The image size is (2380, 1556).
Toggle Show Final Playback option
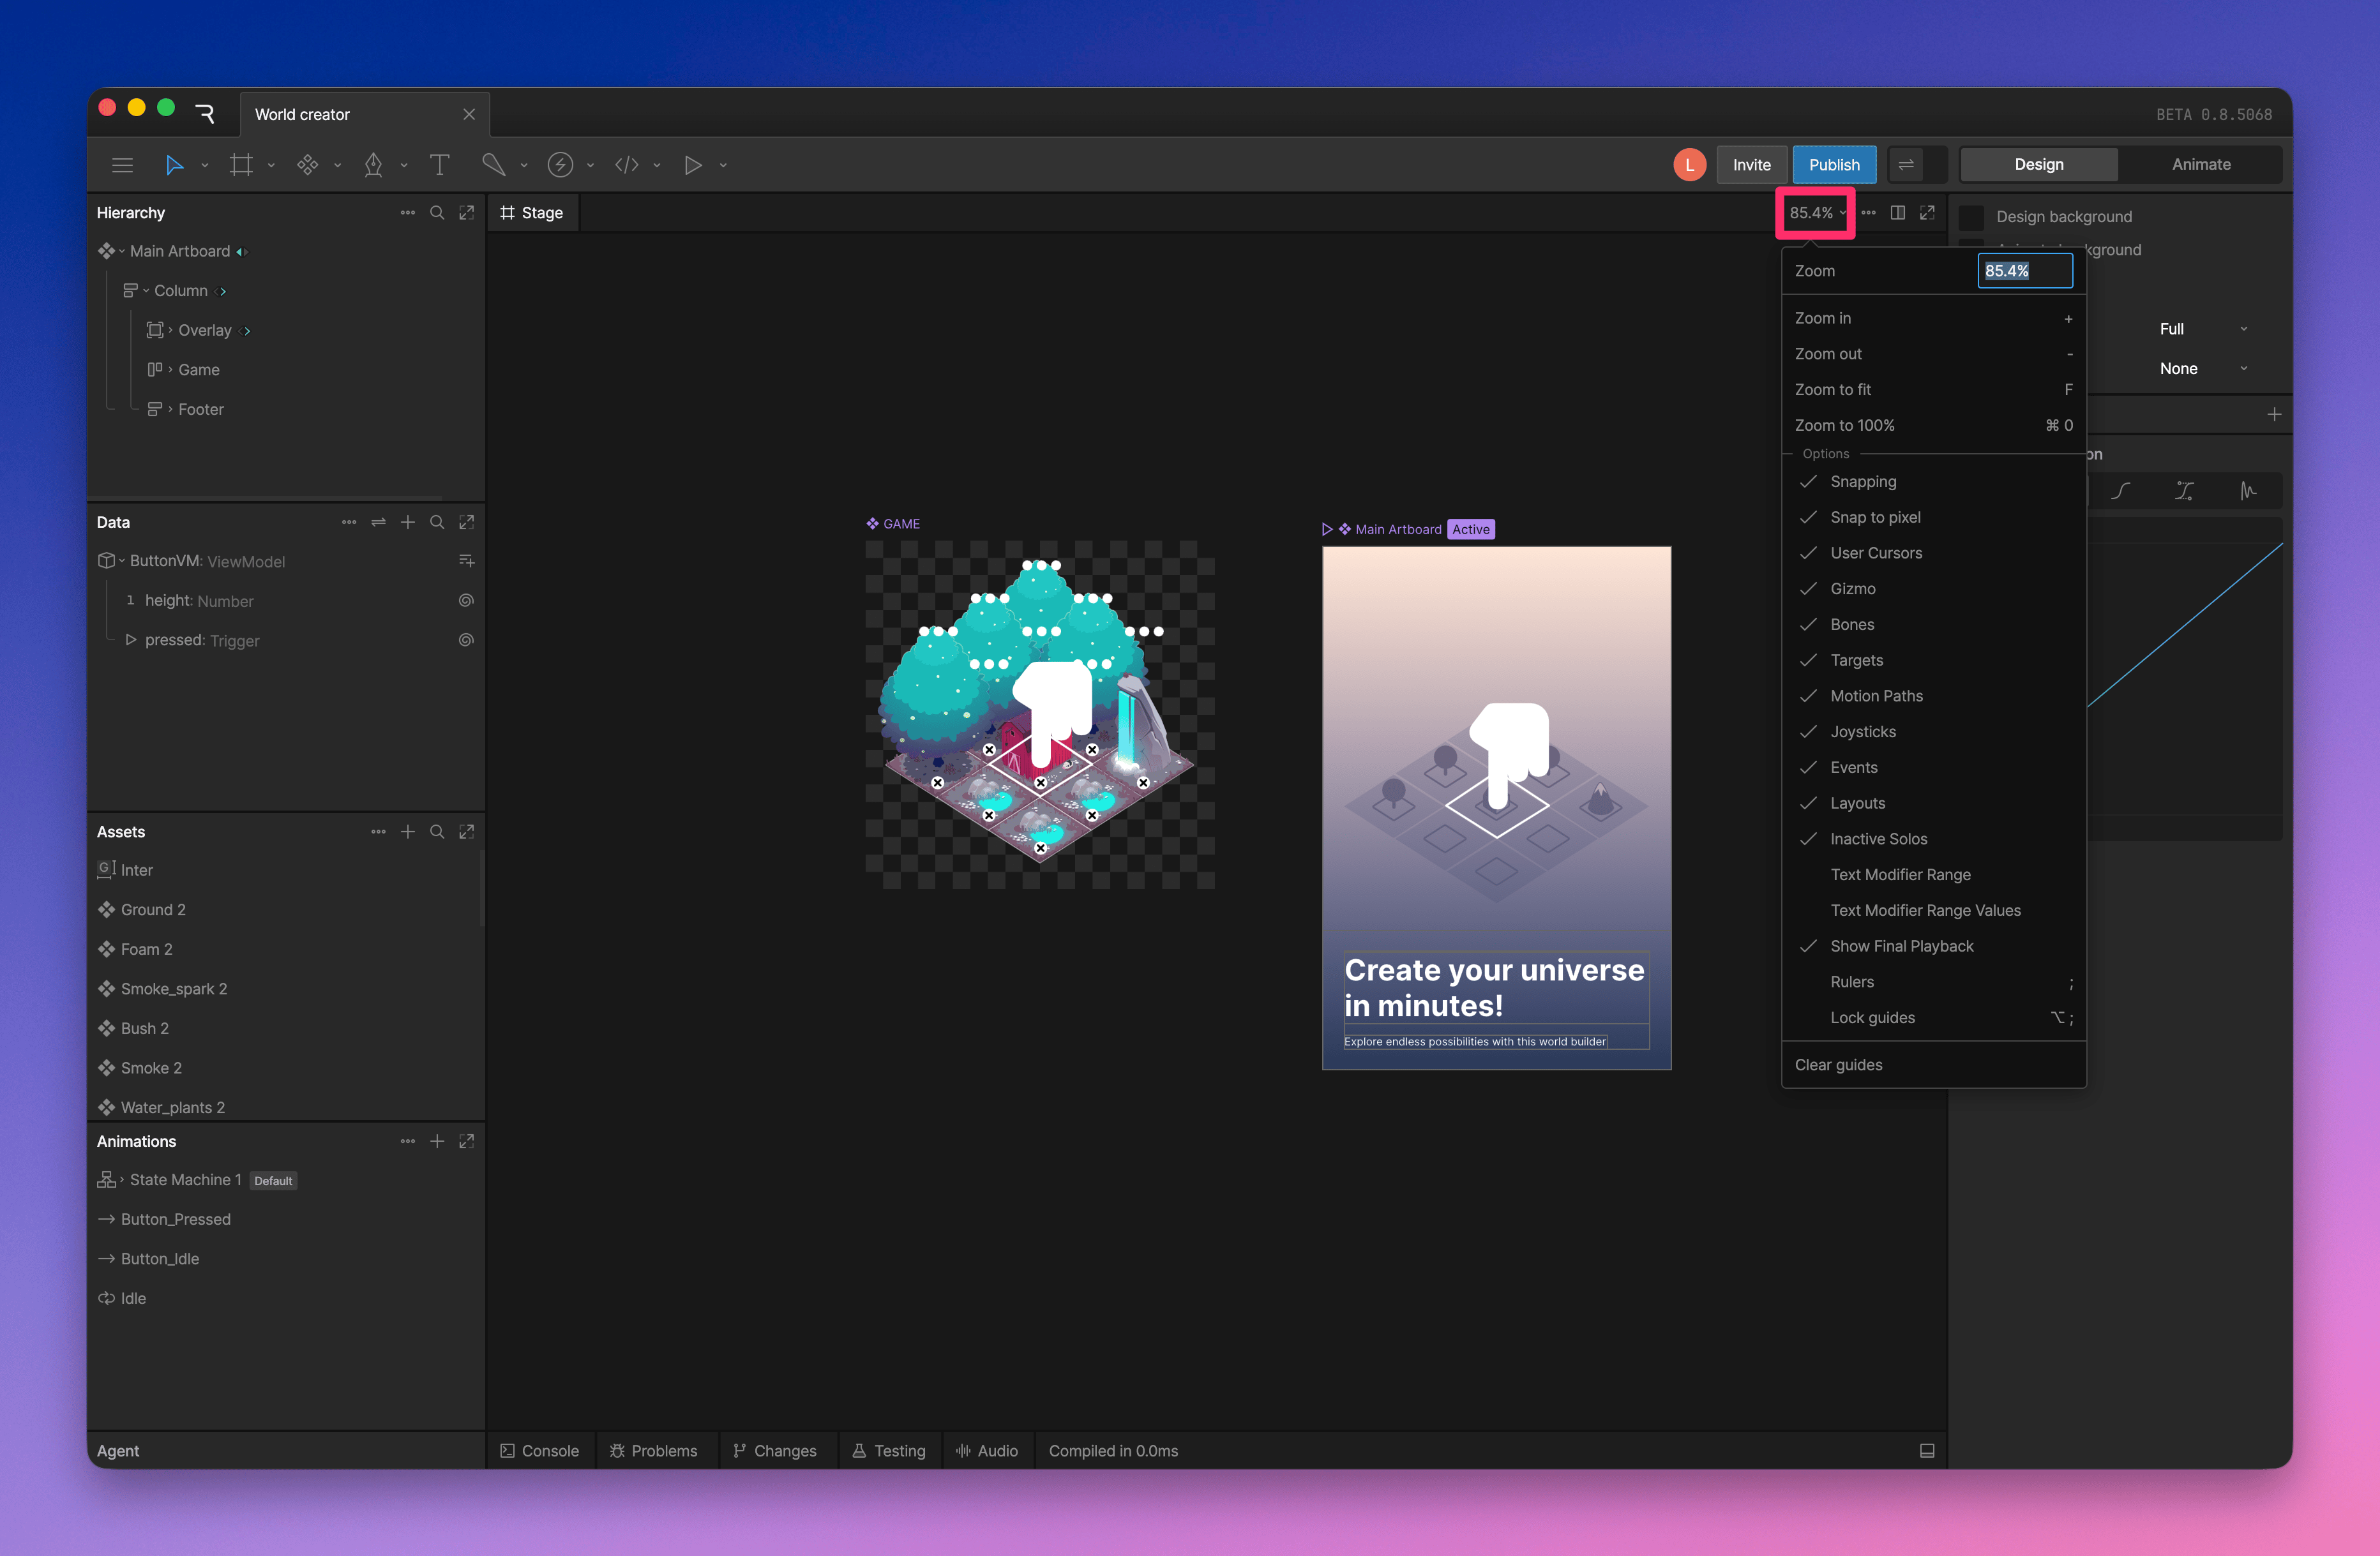(x=1934, y=946)
